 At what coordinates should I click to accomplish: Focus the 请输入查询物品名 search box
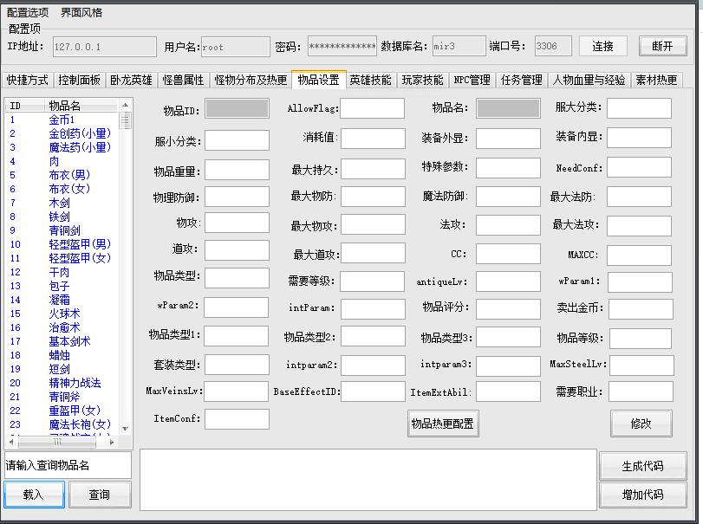pyautogui.click(x=68, y=465)
